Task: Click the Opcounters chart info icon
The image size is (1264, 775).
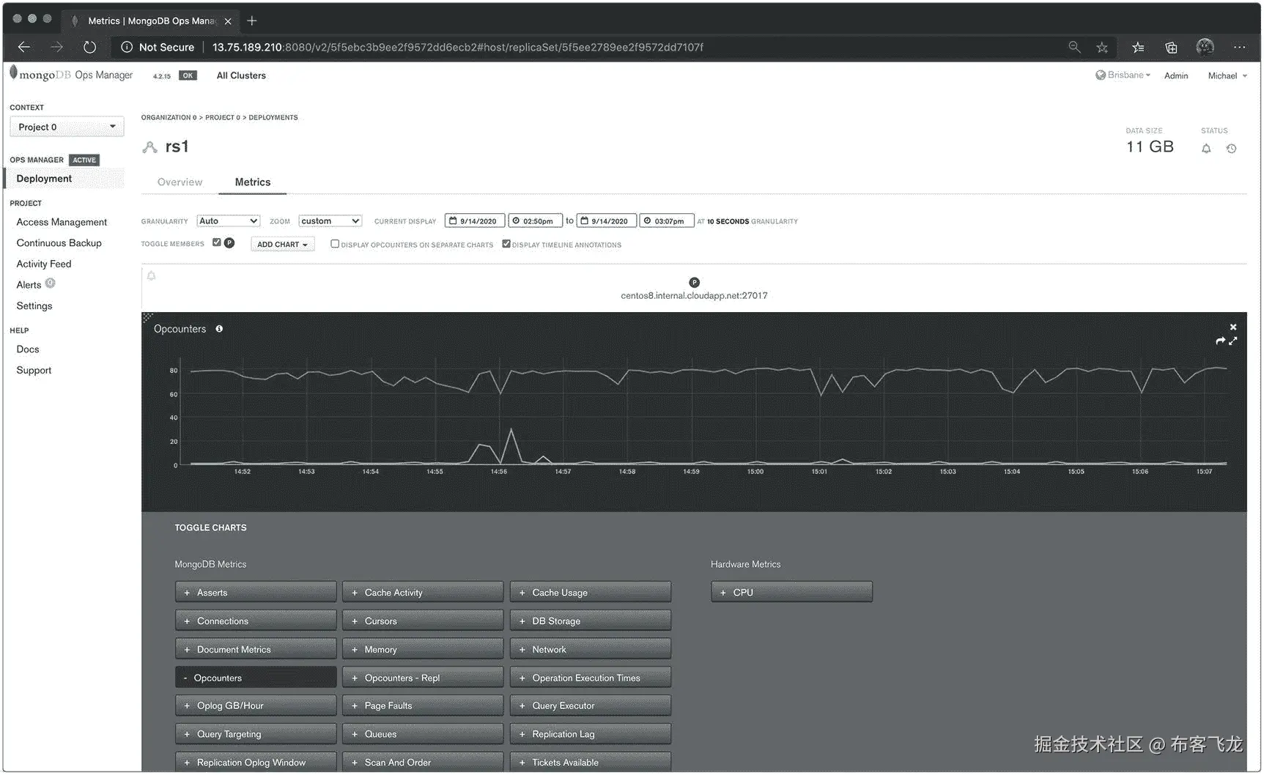Action: coord(219,329)
